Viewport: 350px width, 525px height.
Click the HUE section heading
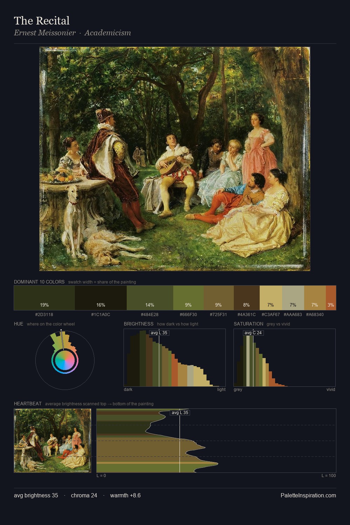click(19, 324)
